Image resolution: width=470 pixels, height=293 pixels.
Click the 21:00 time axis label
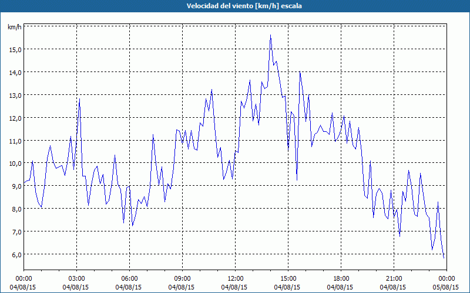(394, 278)
